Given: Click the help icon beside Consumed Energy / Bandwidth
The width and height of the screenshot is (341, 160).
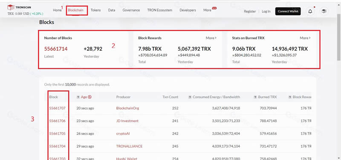Looking at the screenshot, I should (190, 97).
